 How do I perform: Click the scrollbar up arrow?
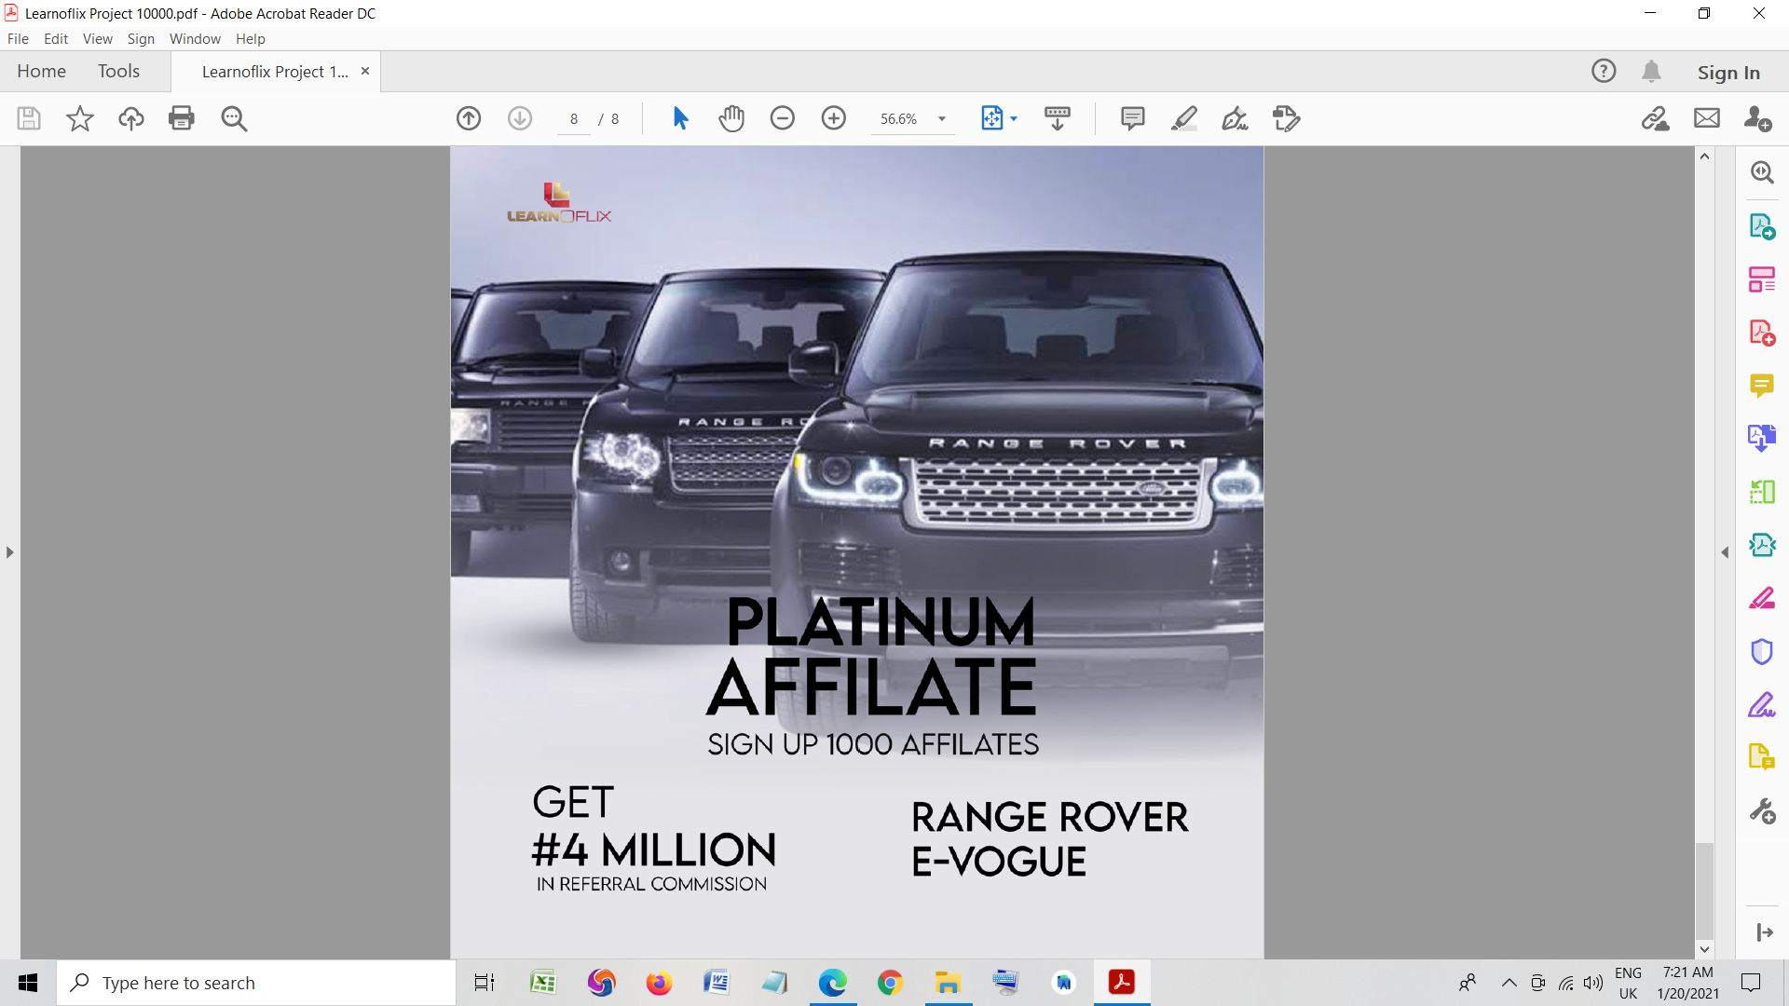1704,156
